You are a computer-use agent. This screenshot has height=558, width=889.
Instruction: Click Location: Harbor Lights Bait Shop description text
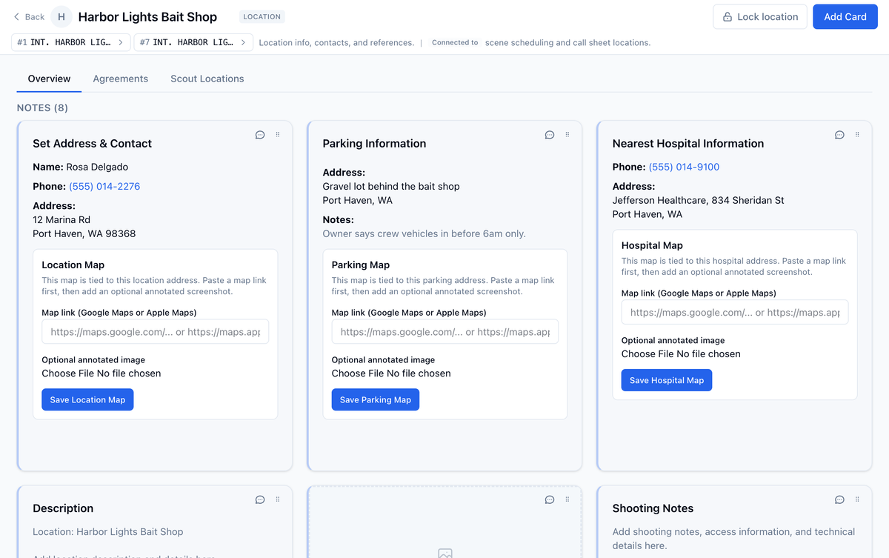(x=107, y=531)
